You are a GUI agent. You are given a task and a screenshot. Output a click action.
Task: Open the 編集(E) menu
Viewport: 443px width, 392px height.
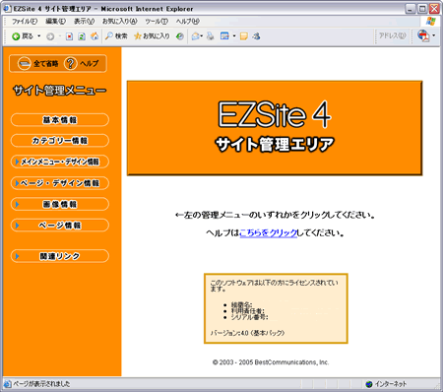tap(55, 22)
